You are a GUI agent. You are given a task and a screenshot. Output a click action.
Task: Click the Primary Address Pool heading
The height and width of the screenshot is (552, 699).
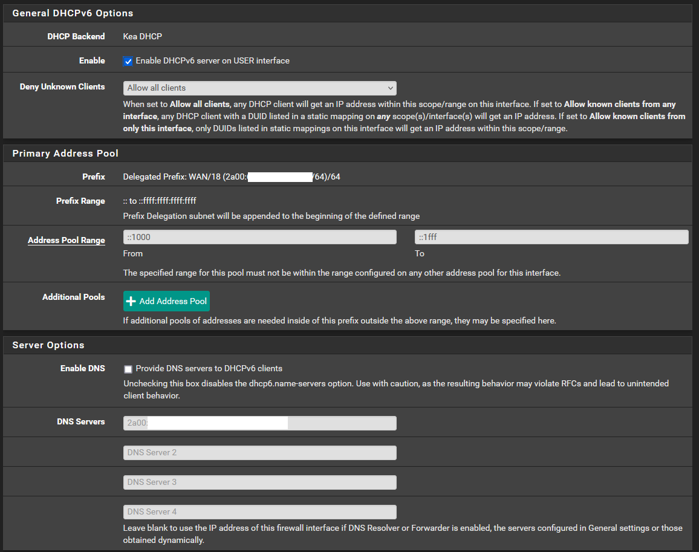click(65, 154)
